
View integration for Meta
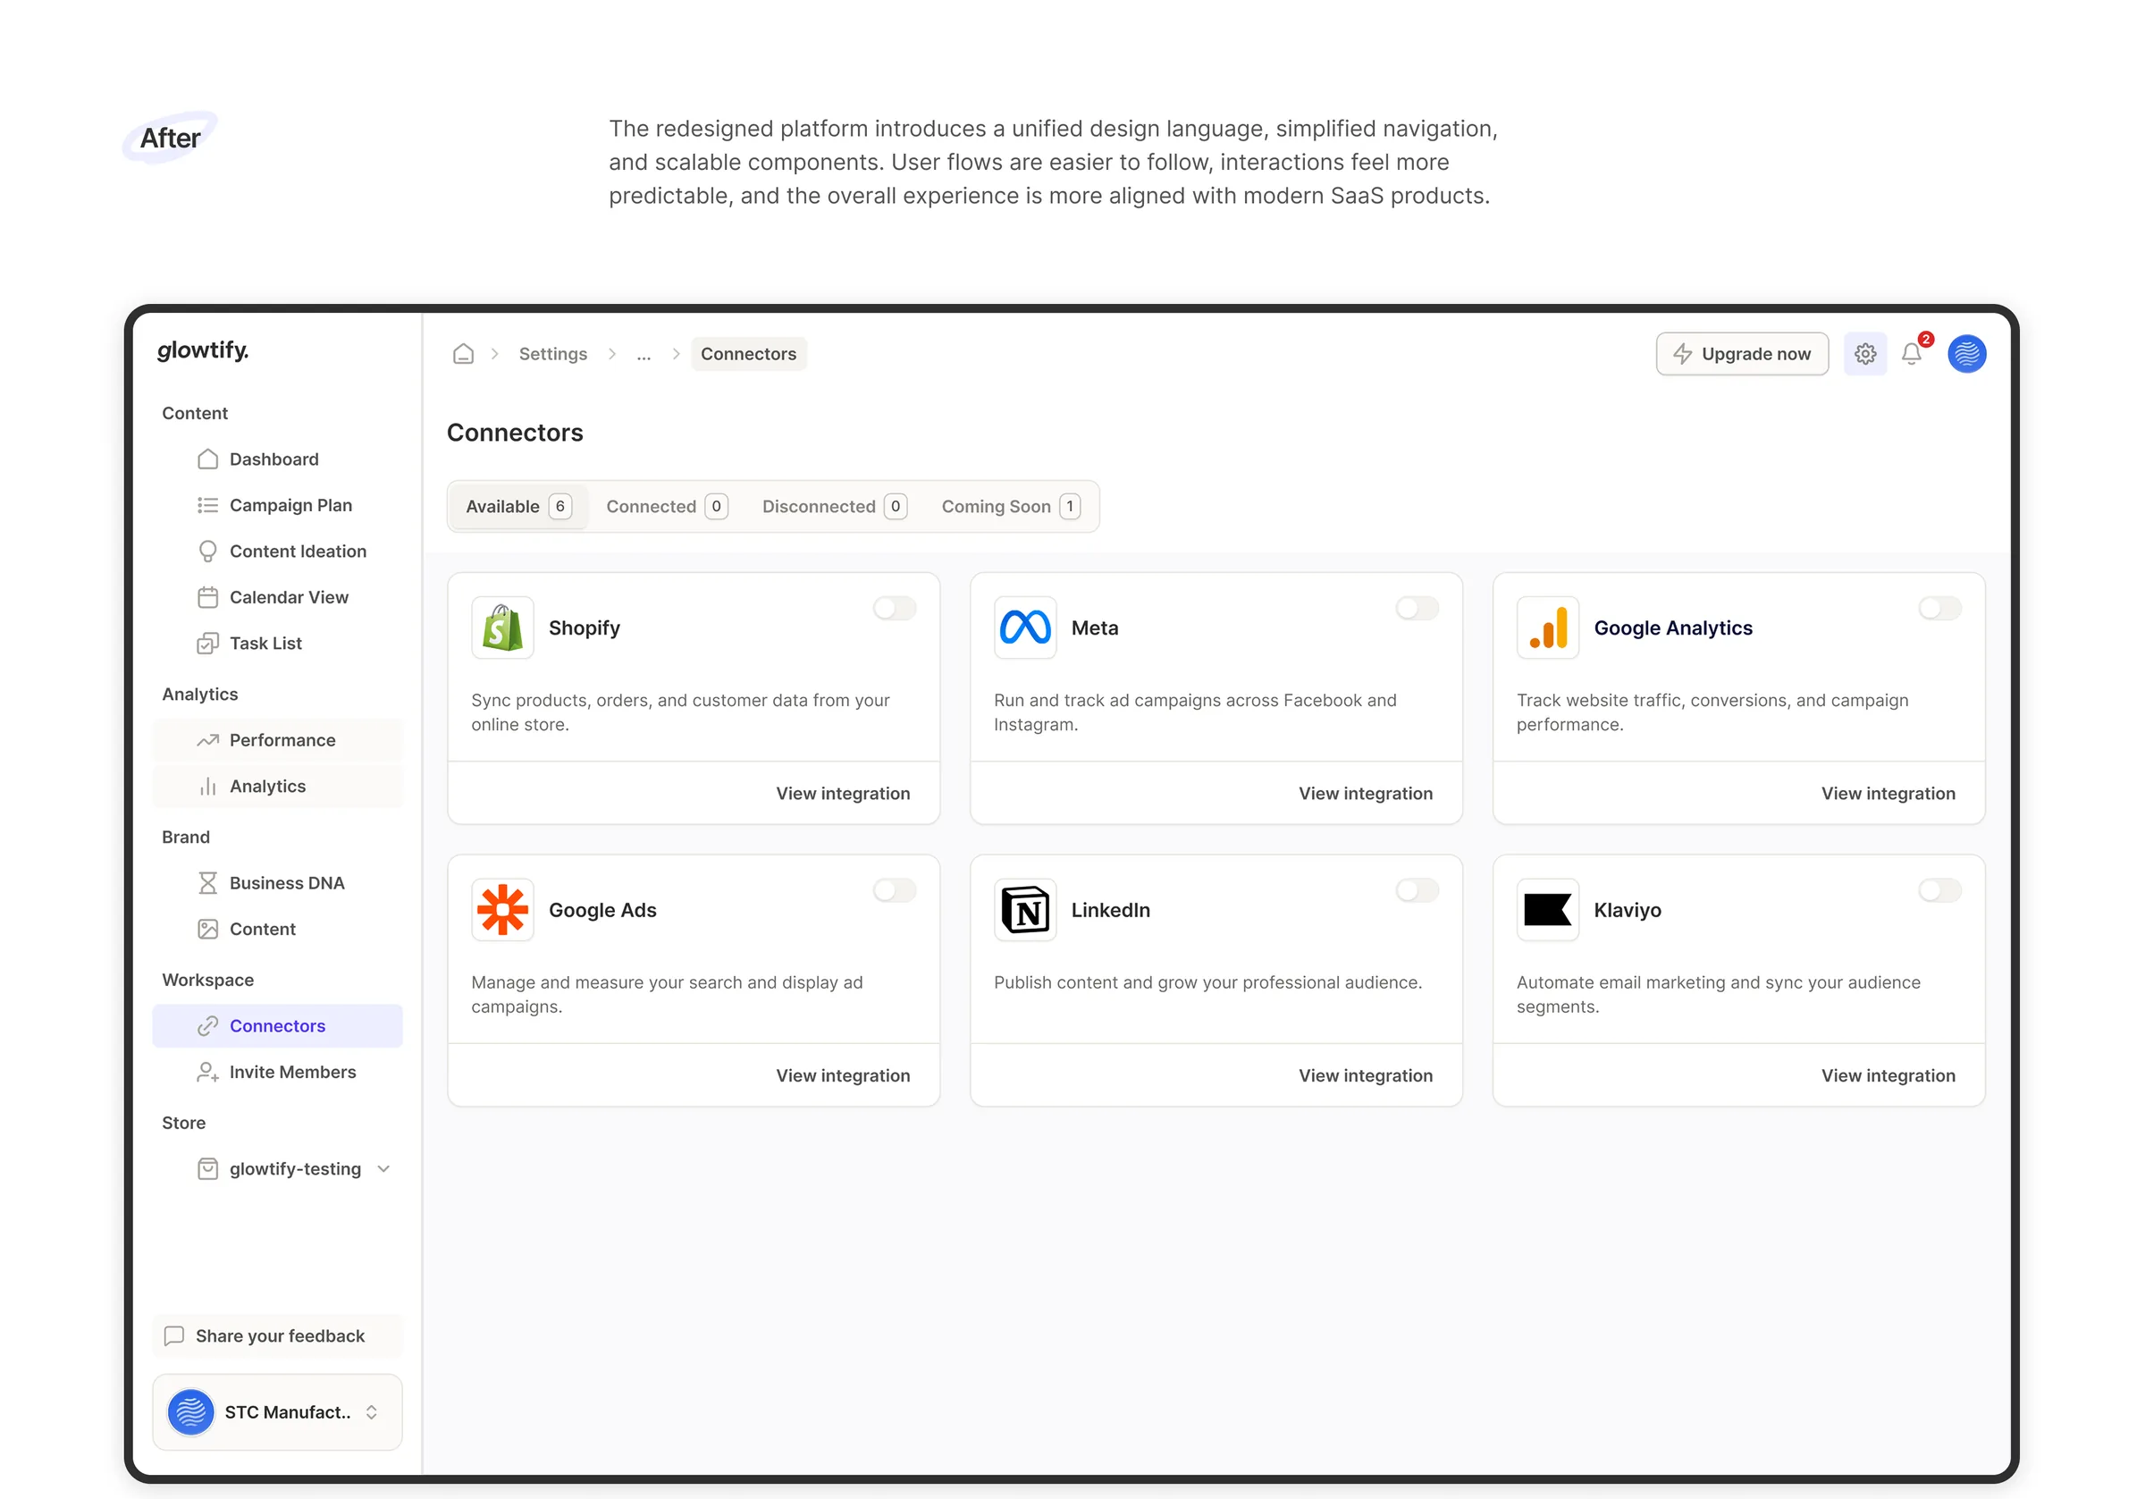pos(1366,794)
